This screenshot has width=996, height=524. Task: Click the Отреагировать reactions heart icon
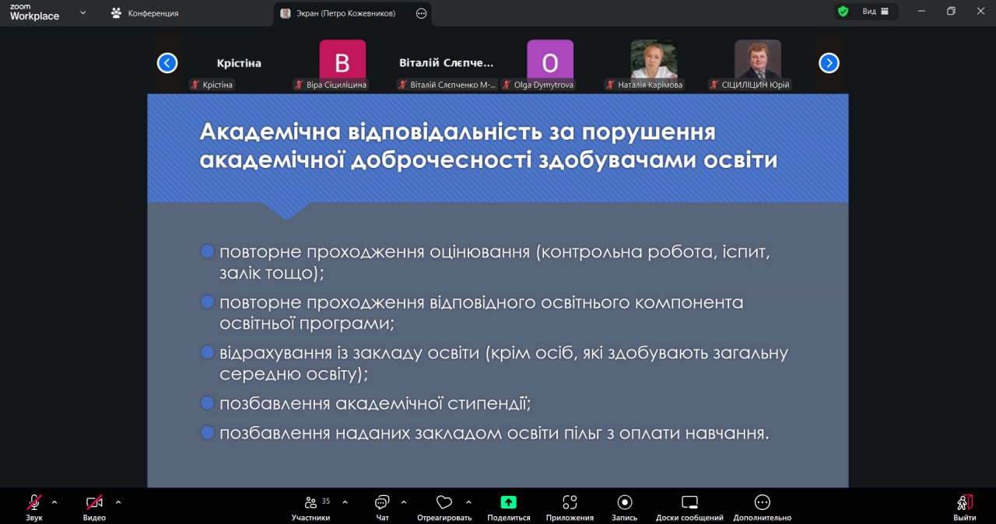[444, 502]
